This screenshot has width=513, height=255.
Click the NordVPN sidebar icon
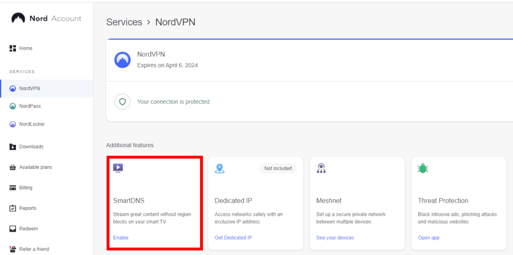click(x=13, y=88)
